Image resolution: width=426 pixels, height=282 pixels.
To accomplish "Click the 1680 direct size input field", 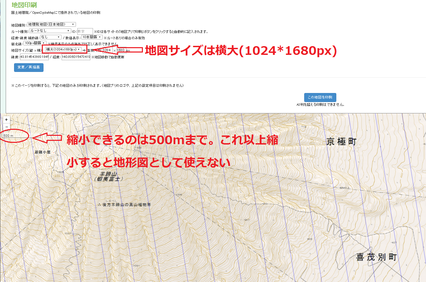I will 121,50.
